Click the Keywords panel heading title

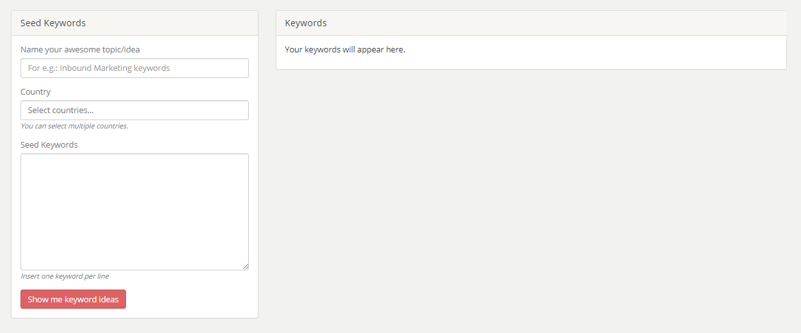coord(306,23)
